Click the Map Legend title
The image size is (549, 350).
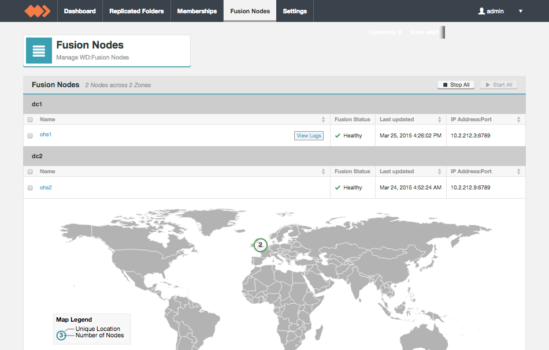(74, 319)
